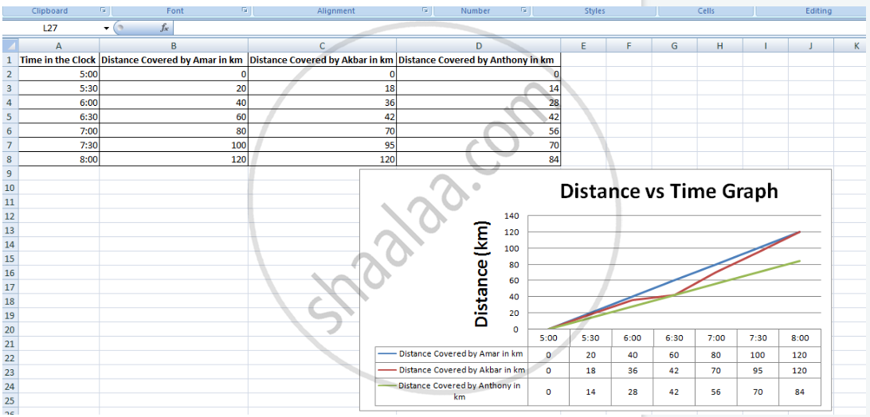Click the 'Distance (km)' vertical axis title
Screen dimensions: 870x417
481,274
